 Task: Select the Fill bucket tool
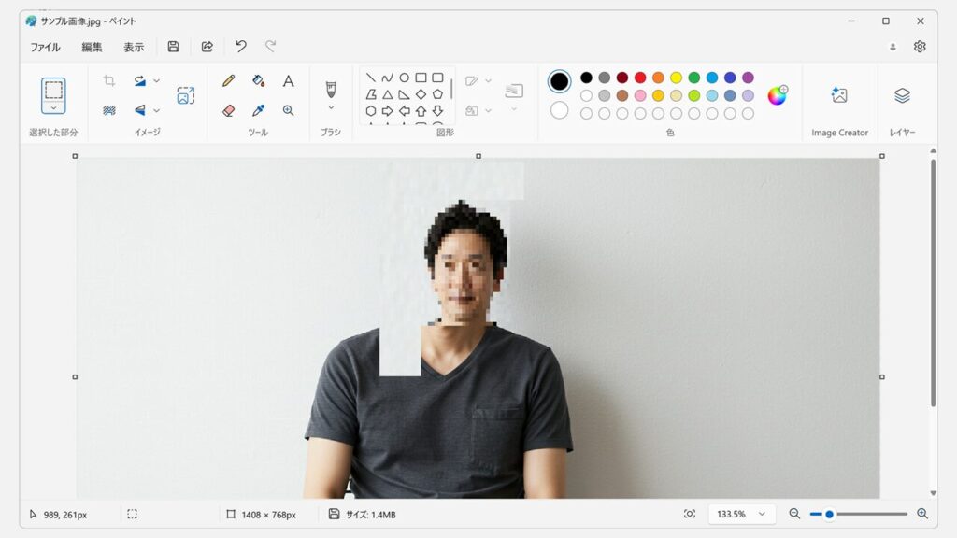coord(258,81)
